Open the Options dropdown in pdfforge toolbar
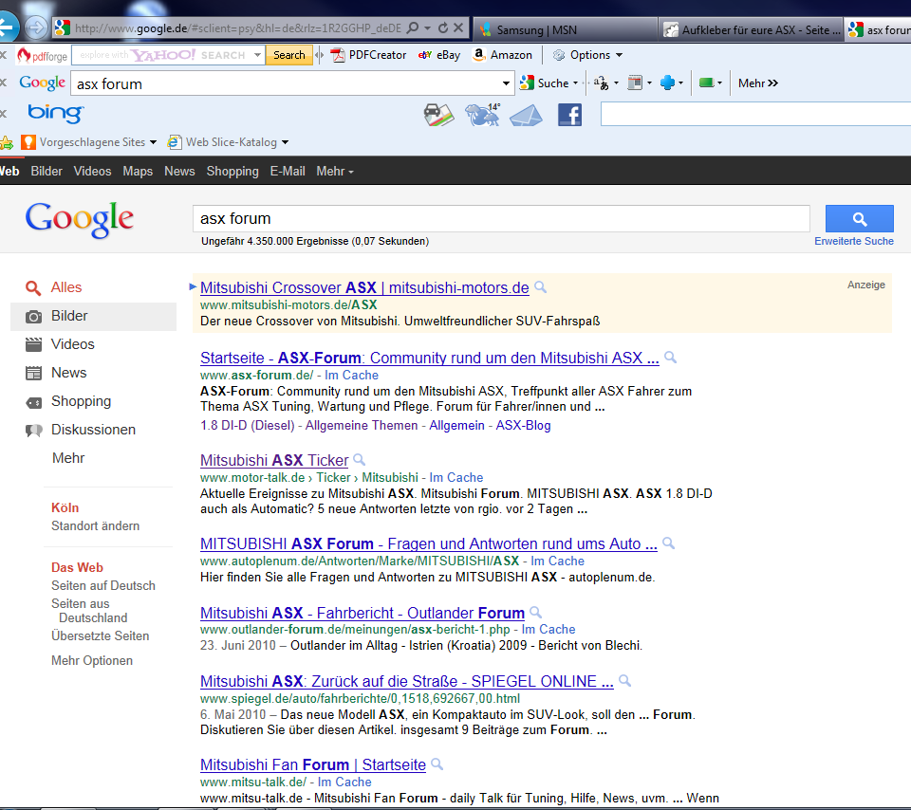This screenshot has height=810, width=911. pyautogui.click(x=587, y=55)
